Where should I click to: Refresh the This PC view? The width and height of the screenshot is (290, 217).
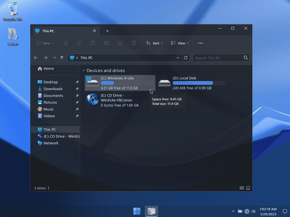[186, 58]
